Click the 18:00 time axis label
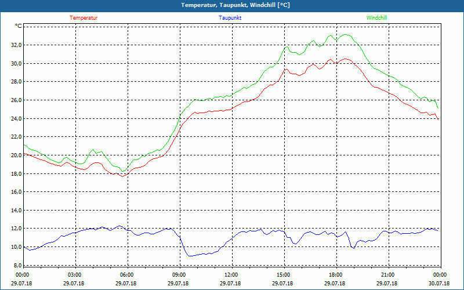This screenshot has height=290, width=464. [x=335, y=275]
